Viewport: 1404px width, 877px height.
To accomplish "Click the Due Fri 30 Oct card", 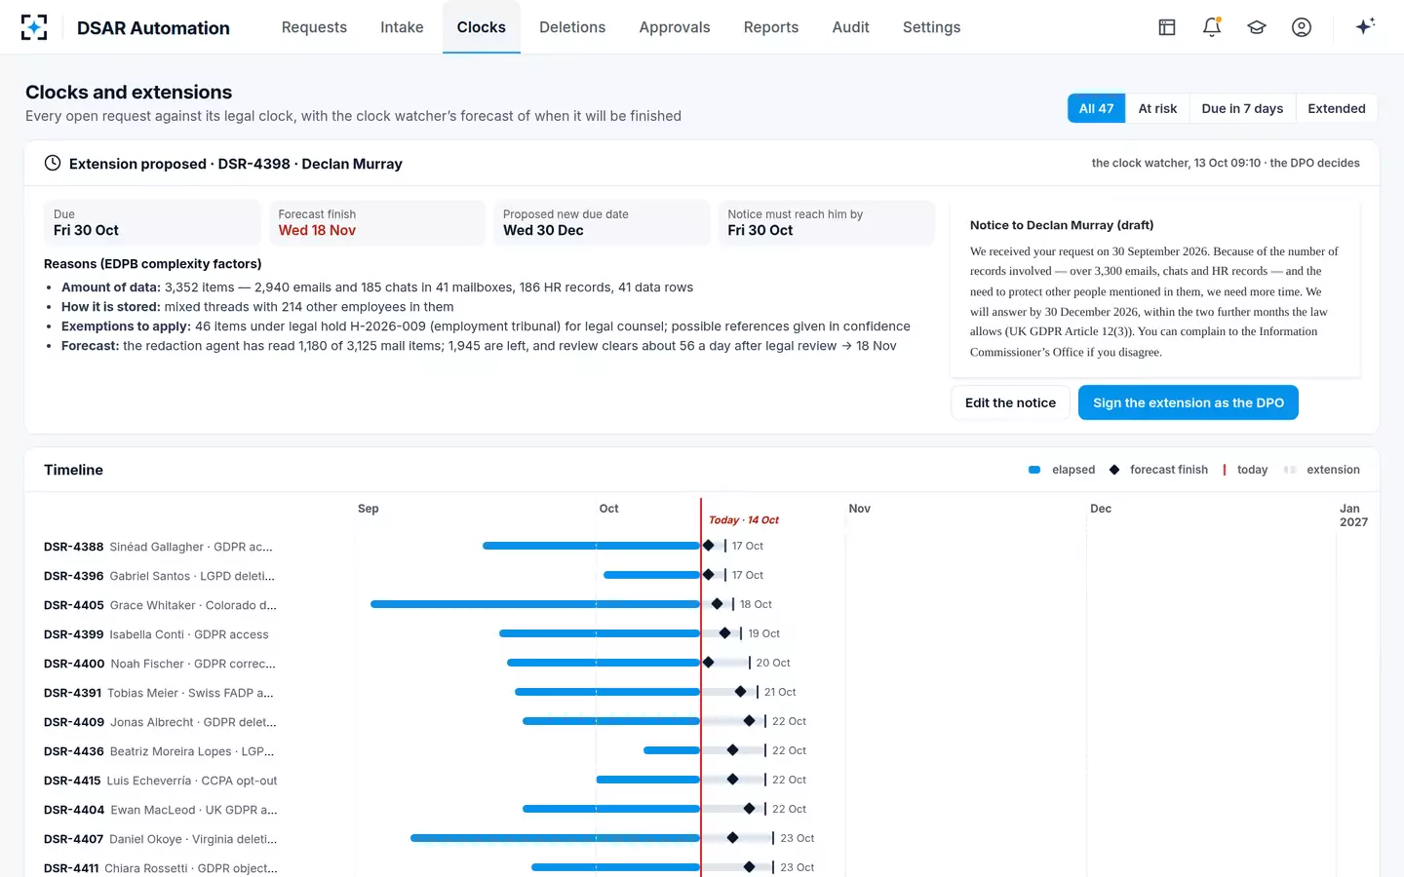I will tap(152, 222).
